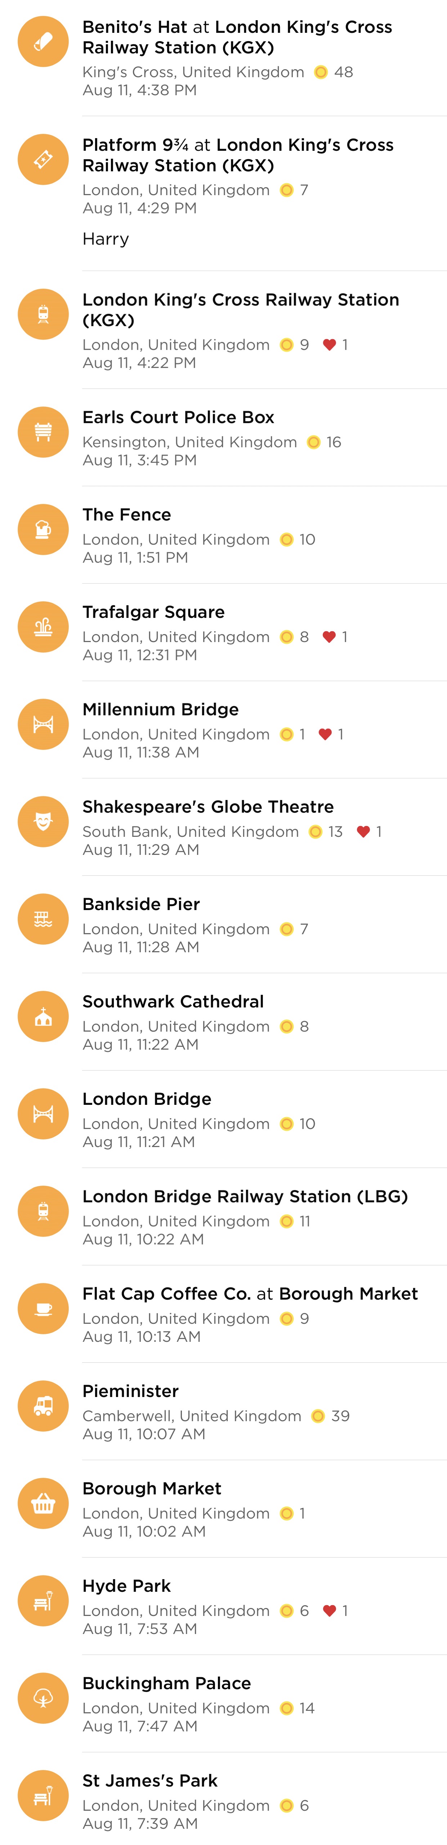Tap the heart on Hyde Park check-in

[x=329, y=1611]
